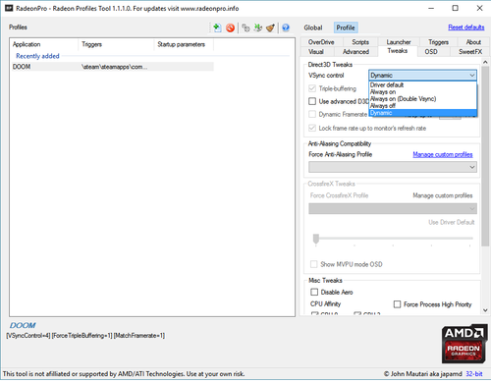This screenshot has height=382, width=491.
Task: Click the green arrows import icon
Action: point(258,27)
